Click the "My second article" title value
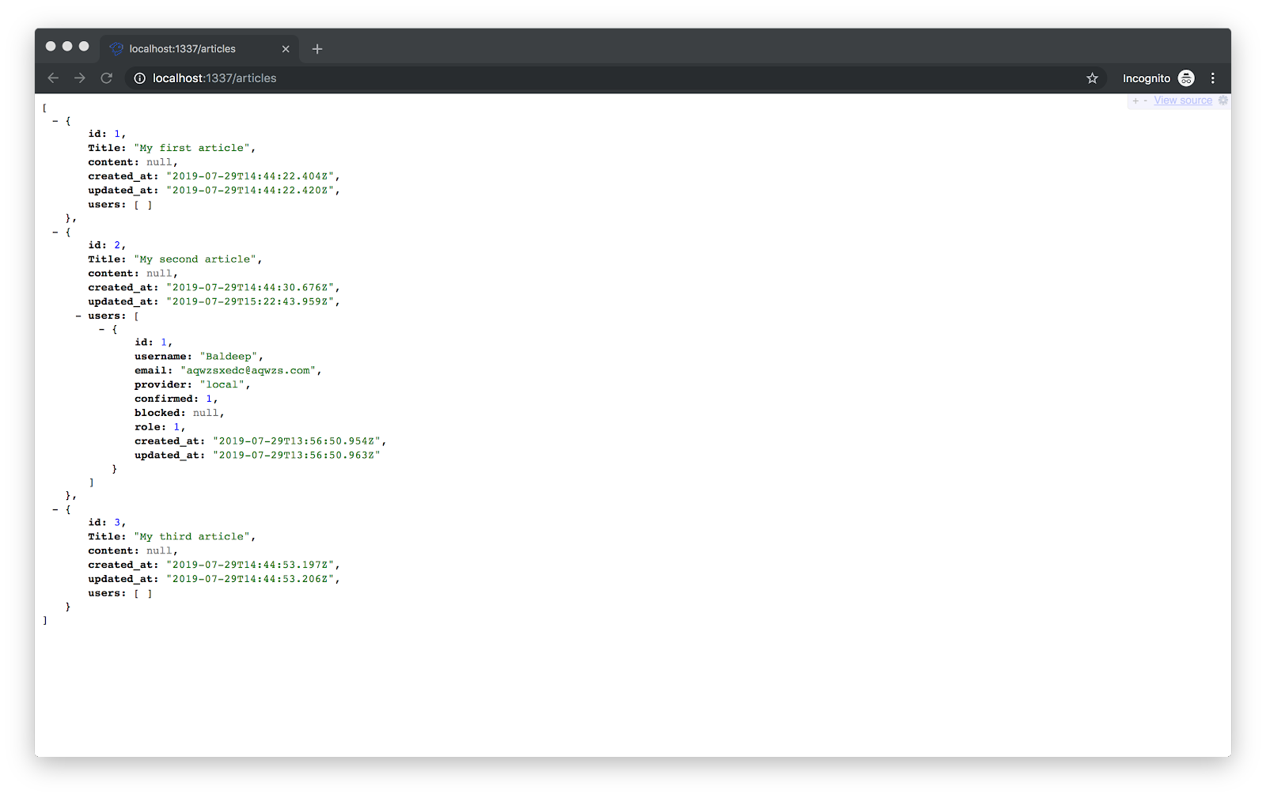This screenshot has width=1266, height=798. click(x=195, y=259)
